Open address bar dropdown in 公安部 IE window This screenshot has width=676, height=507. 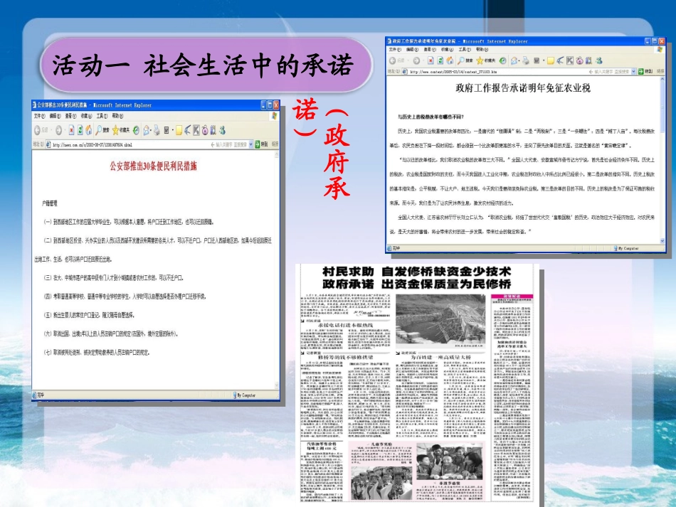coord(251,145)
